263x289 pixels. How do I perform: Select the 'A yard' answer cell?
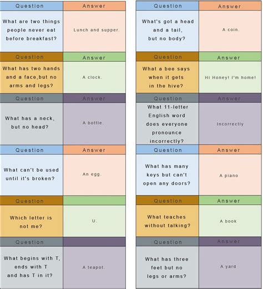230,267
